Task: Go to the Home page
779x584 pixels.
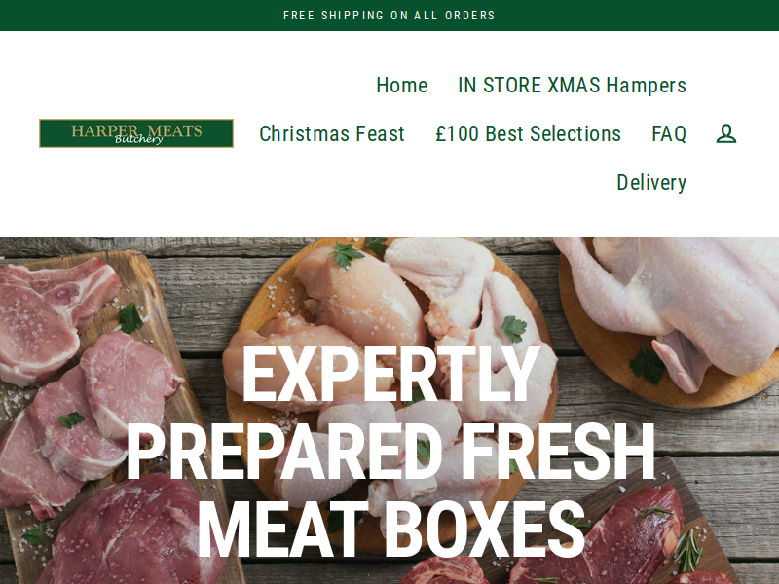Action: [x=402, y=85]
